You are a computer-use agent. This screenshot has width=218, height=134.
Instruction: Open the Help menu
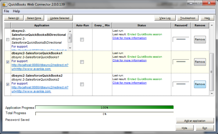[16, 11]
